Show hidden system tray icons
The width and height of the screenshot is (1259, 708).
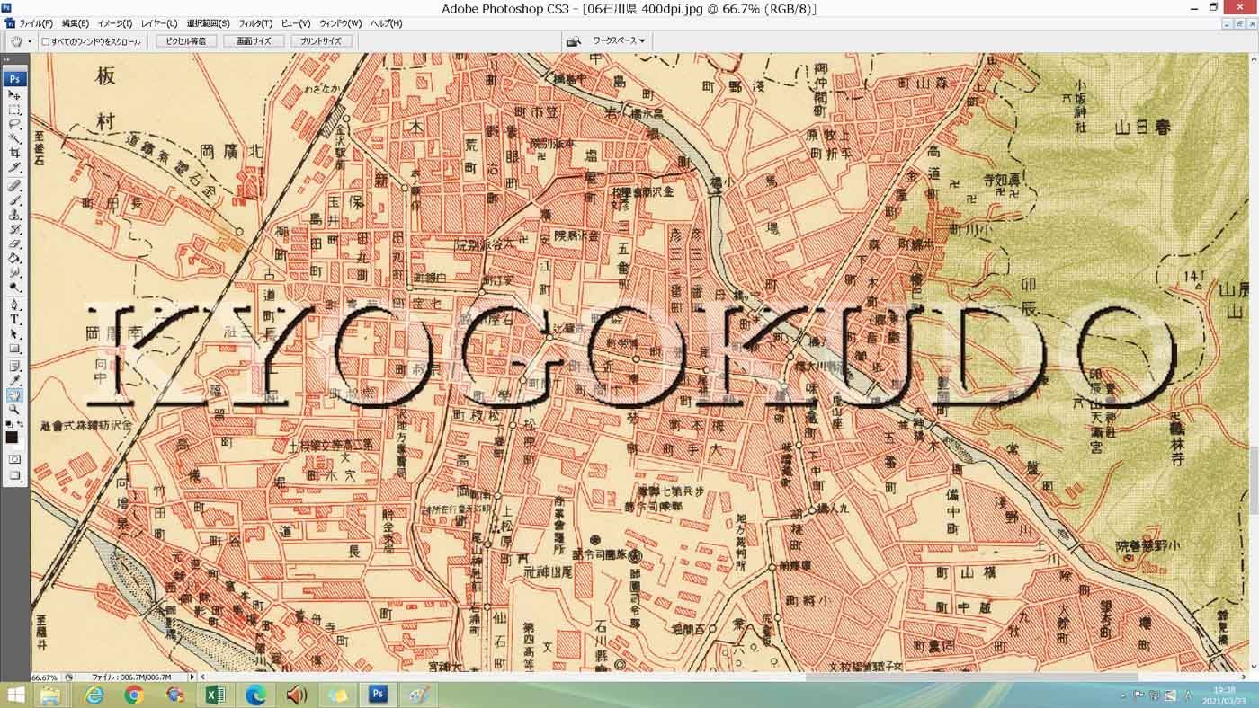point(1123,695)
